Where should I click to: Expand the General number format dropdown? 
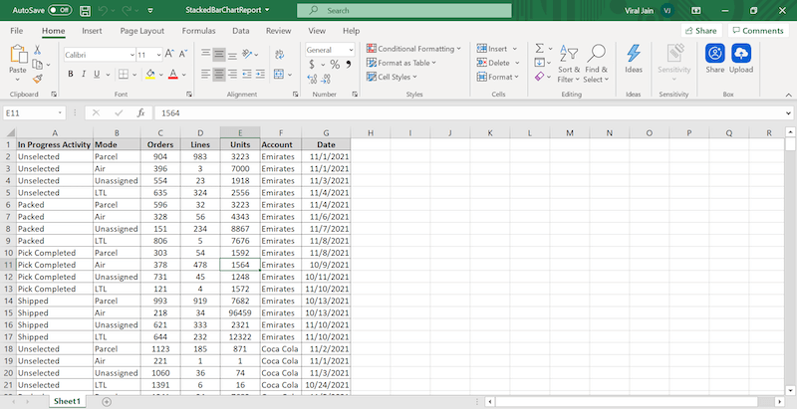(350, 49)
